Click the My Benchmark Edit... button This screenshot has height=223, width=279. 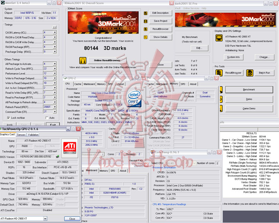point(199,48)
